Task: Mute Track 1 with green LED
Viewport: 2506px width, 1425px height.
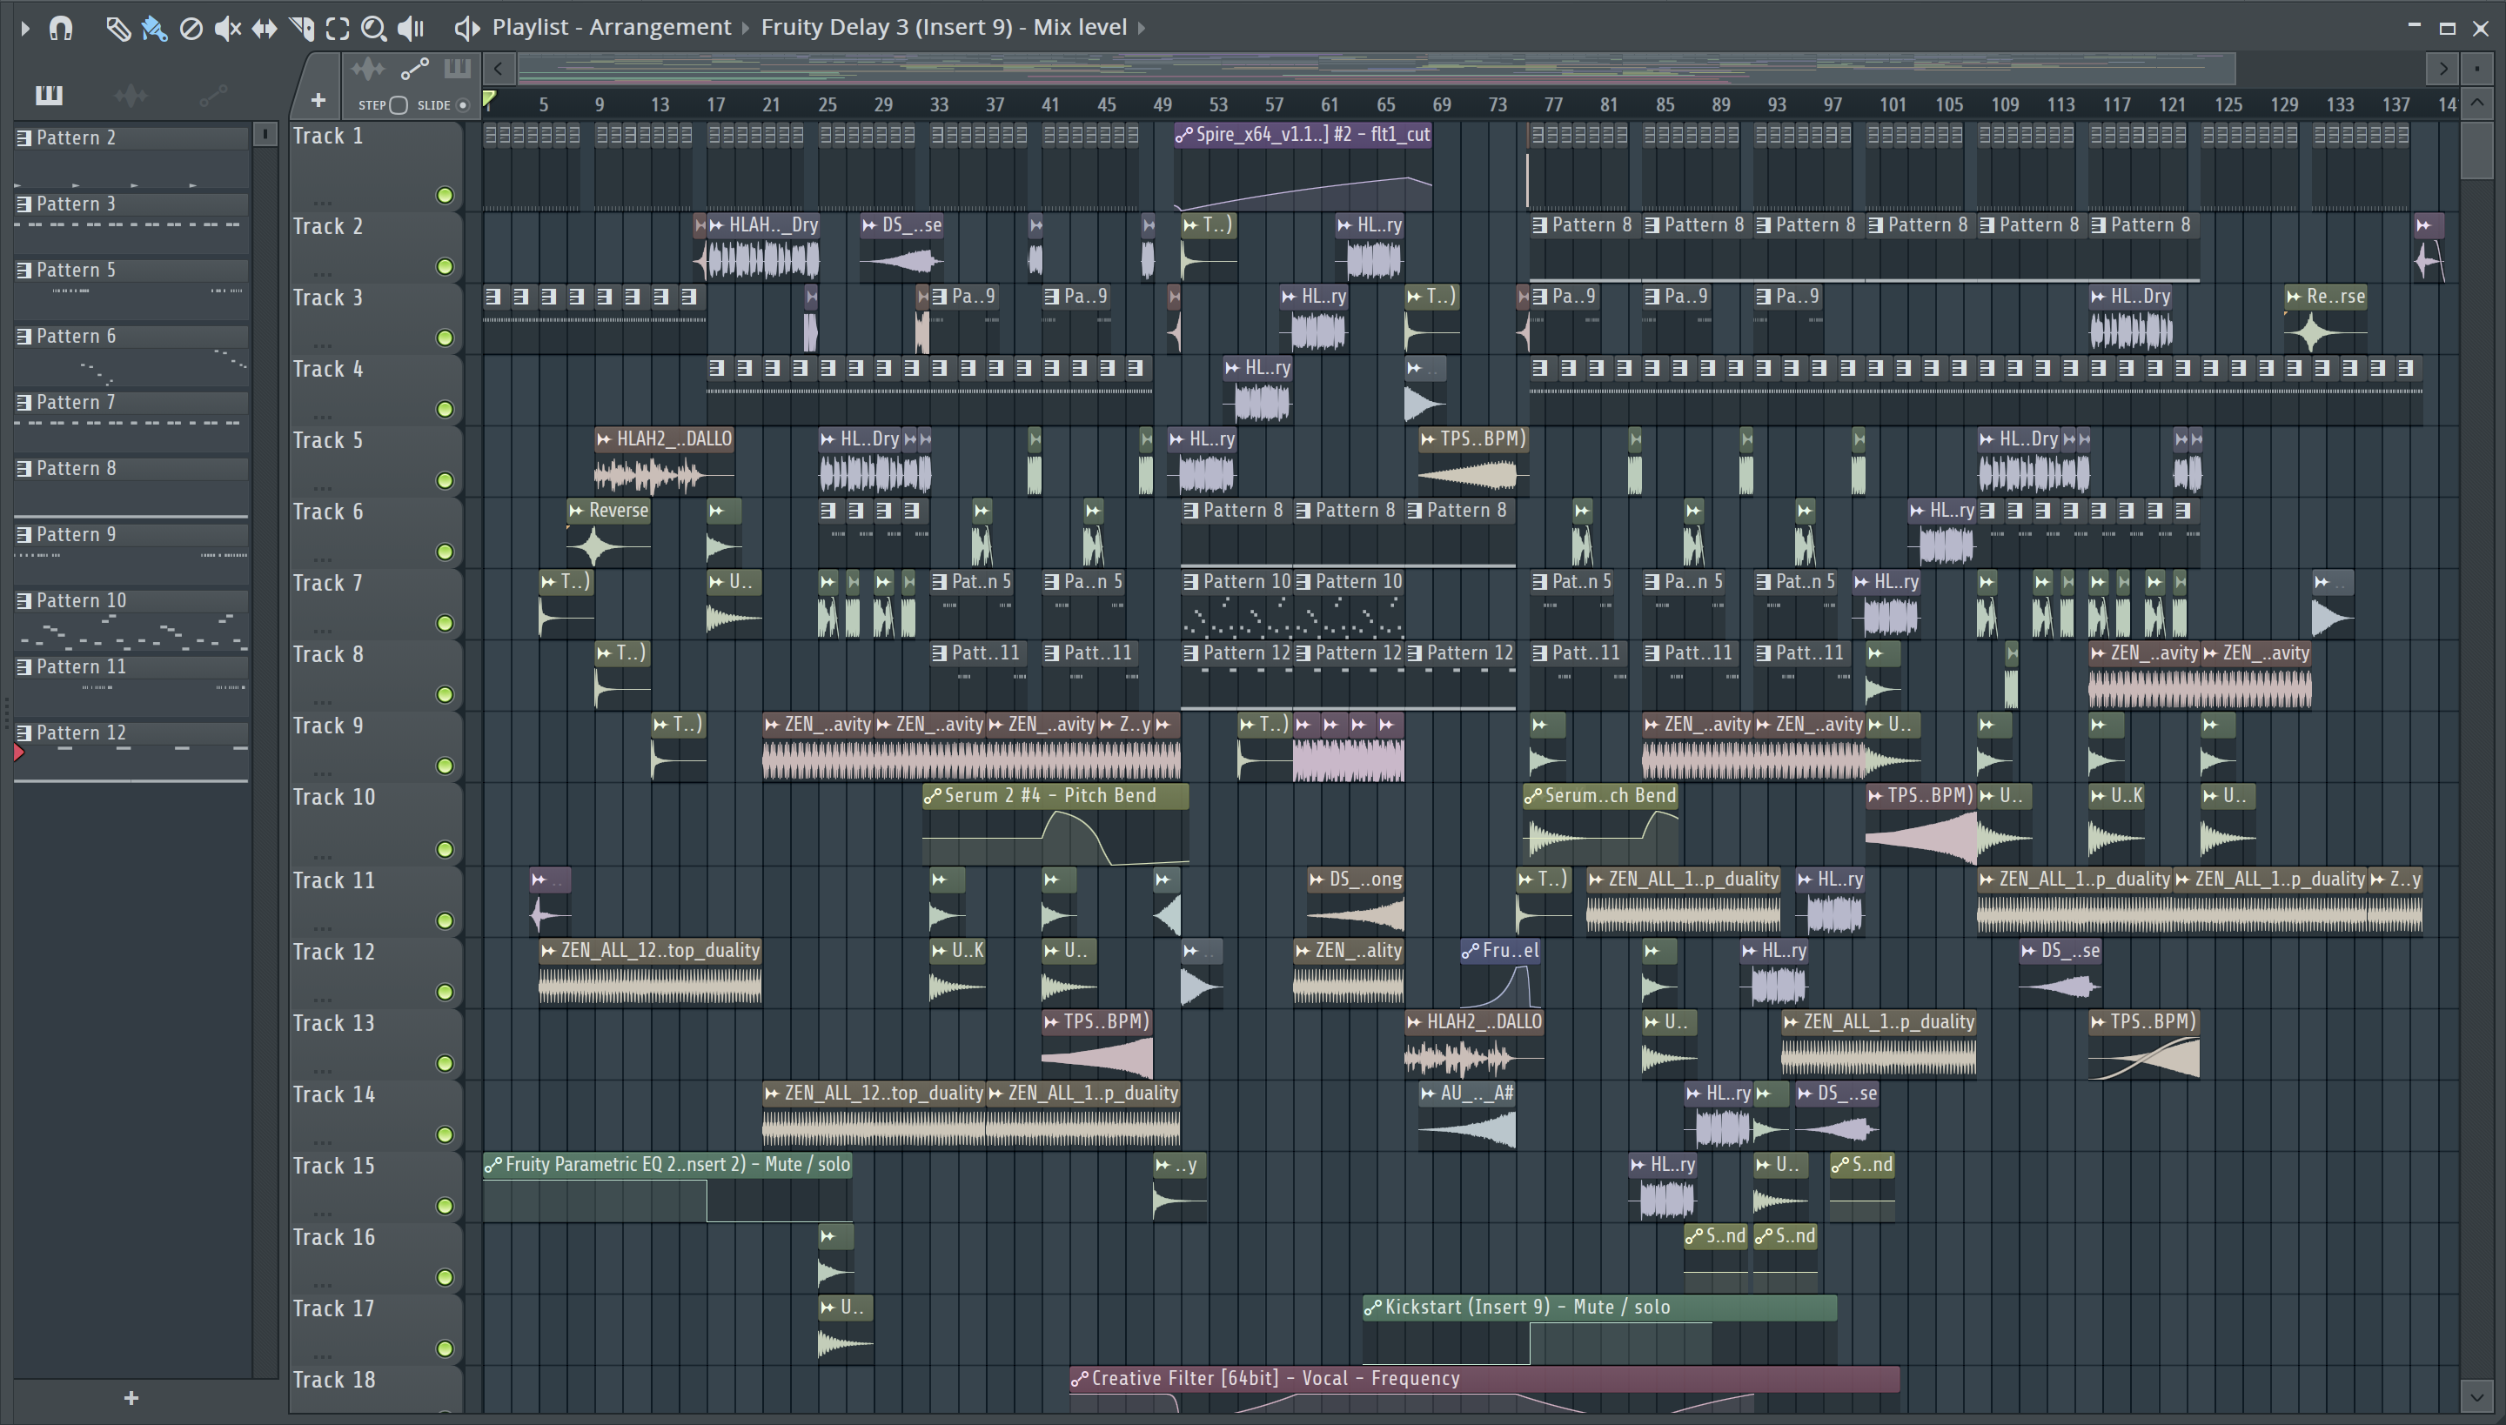Action: [446, 196]
